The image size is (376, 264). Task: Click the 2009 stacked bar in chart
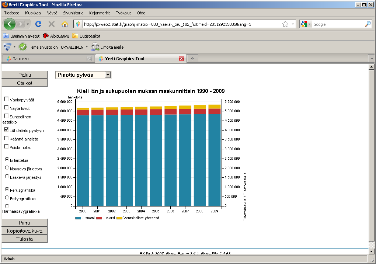tap(215, 155)
